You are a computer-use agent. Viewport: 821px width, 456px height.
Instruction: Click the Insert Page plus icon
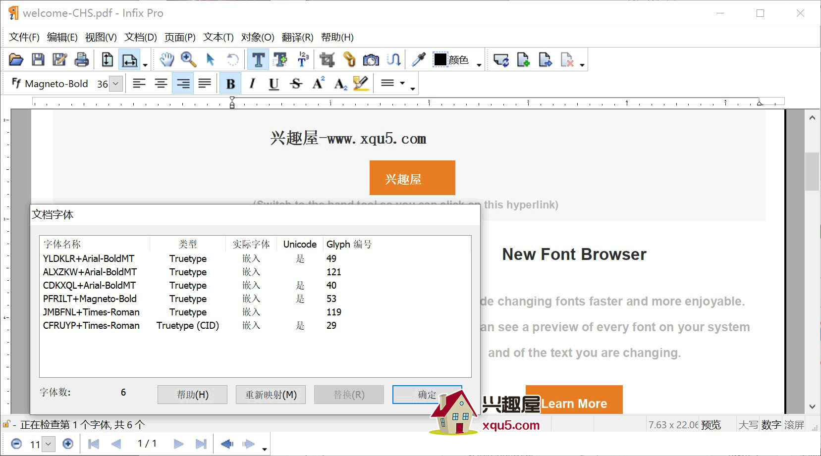tap(523, 60)
